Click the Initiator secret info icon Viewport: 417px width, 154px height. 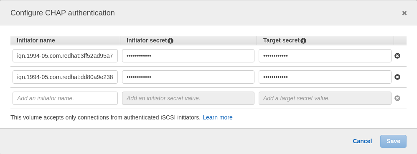170,41
